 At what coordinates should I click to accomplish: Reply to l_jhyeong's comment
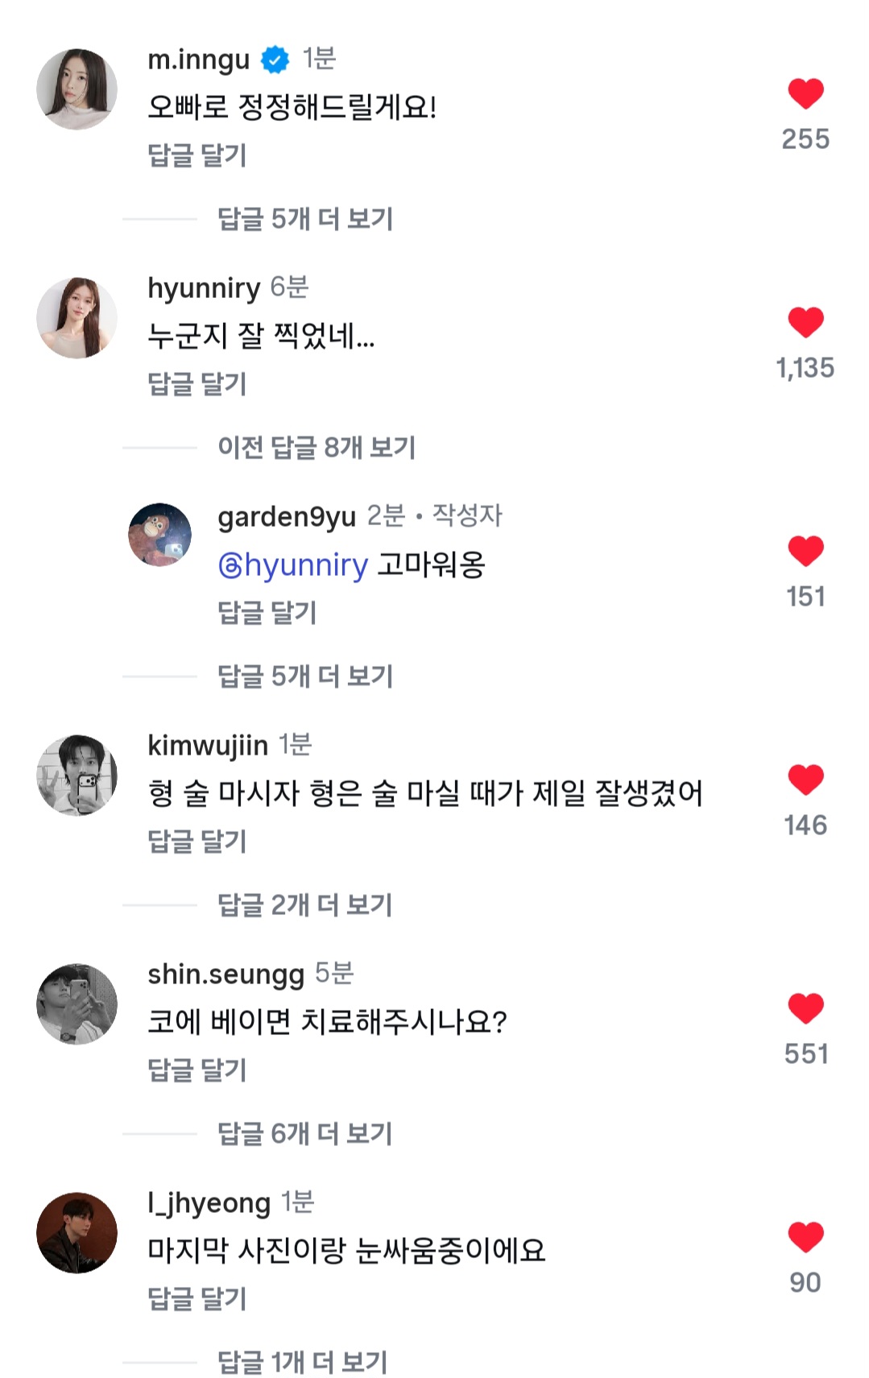coord(197,1299)
